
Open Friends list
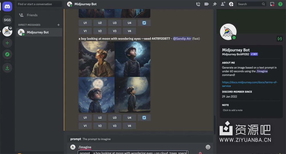(39, 15)
